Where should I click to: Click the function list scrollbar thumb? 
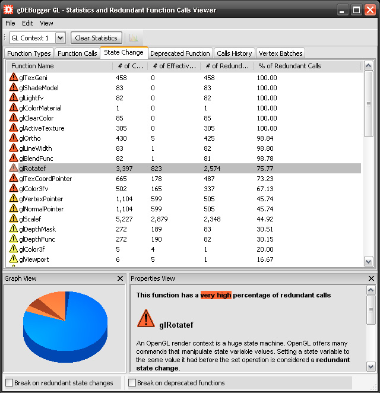click(369, 104)
